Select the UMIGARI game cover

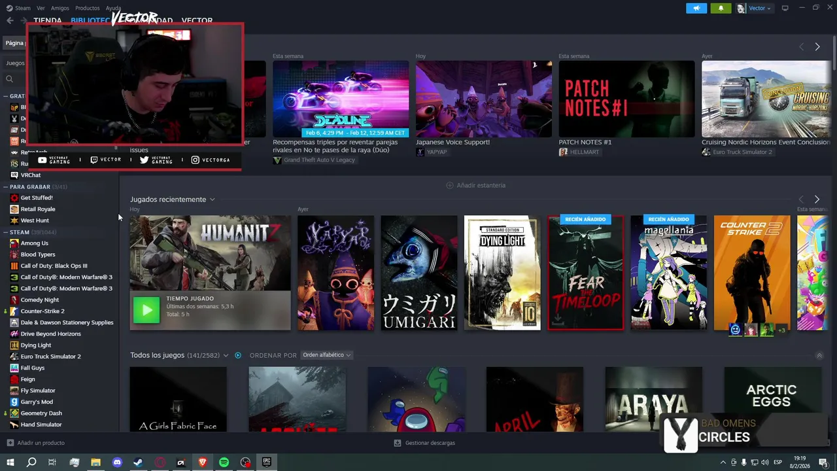coord(419,273)
